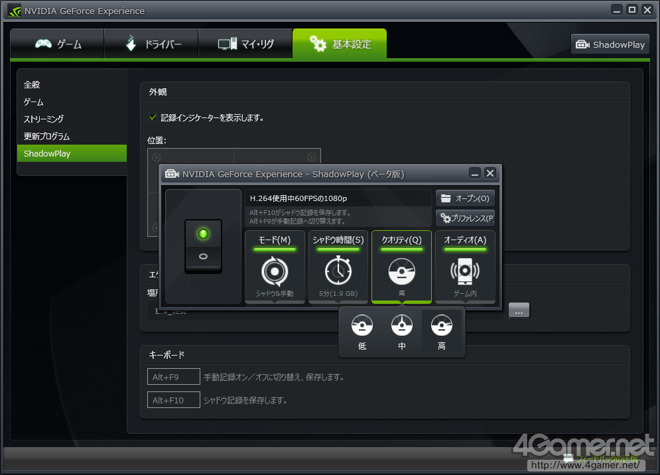Image resolution: width=660 pixels, height=475 pixels.
Task: Choose 中 quality option
Action: [402, 332]
